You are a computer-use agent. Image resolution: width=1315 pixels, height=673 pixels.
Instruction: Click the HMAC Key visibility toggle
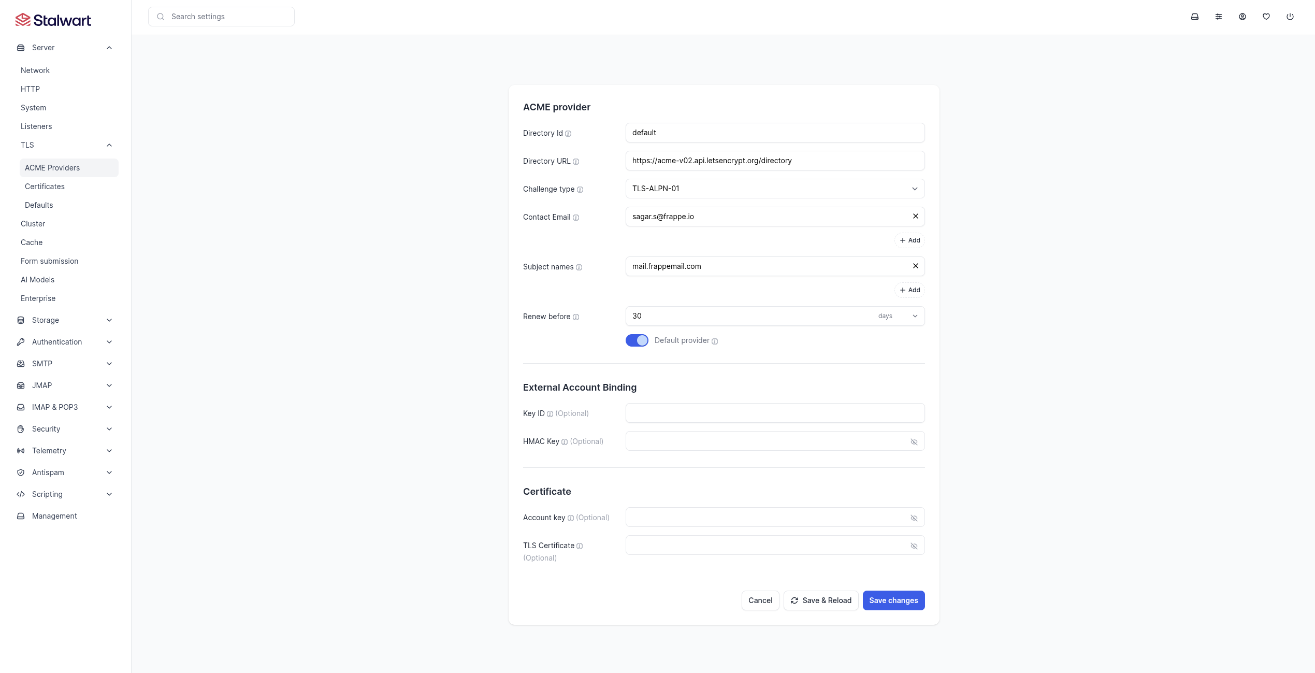tap(915, 441)
